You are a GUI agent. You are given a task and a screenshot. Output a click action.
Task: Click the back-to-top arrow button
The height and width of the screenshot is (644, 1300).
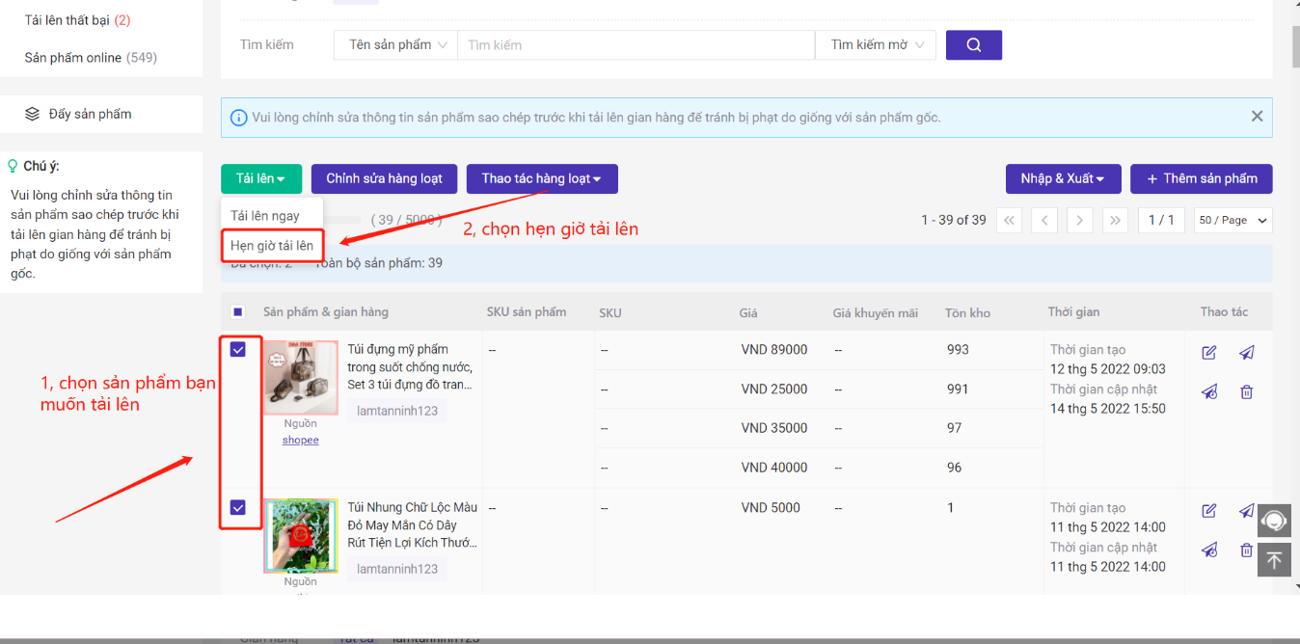(1274, 560)
